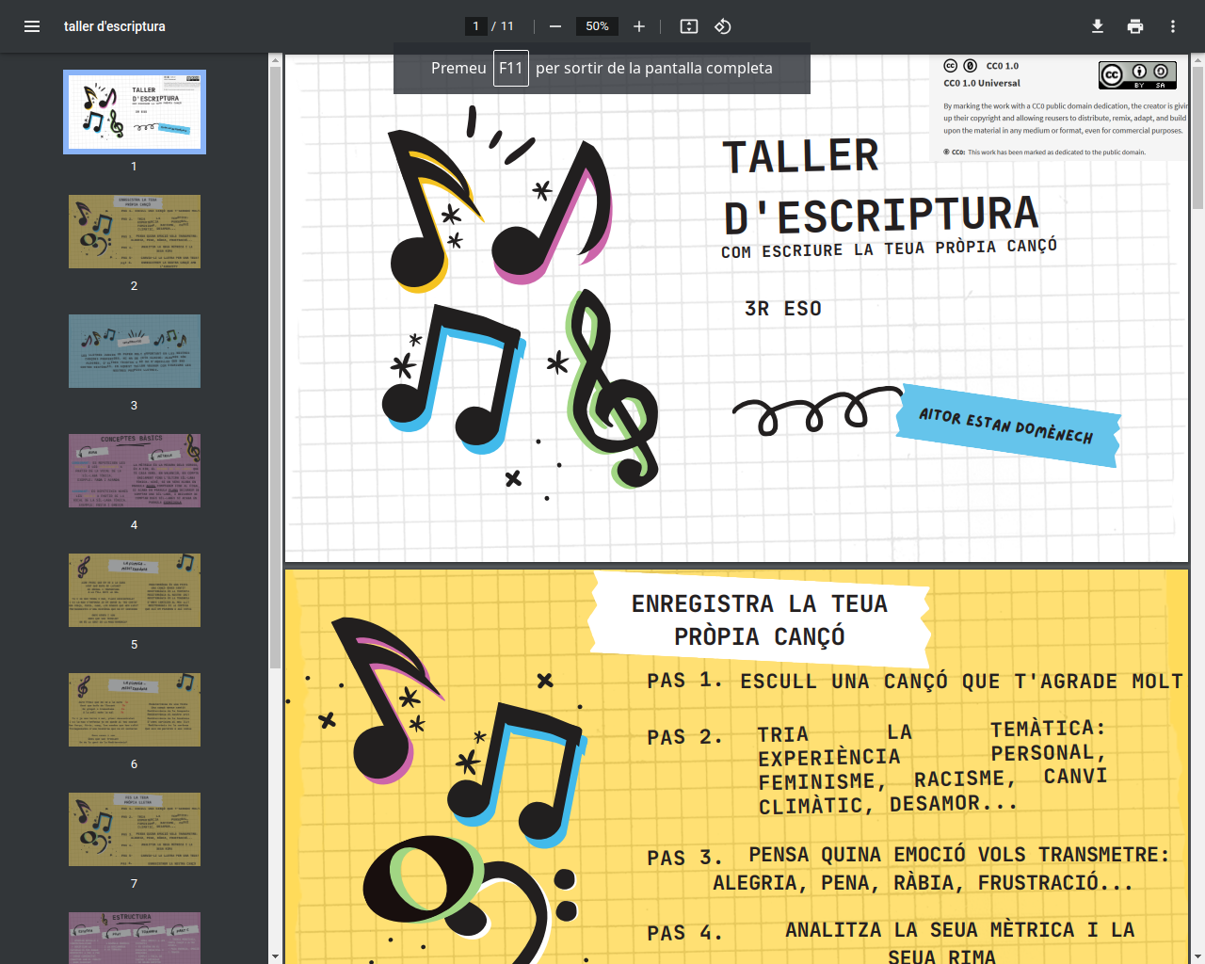1205x964 pixels.
Task: Click the fit to page icon
Action: pyautogui.click(x=689, y=26)
